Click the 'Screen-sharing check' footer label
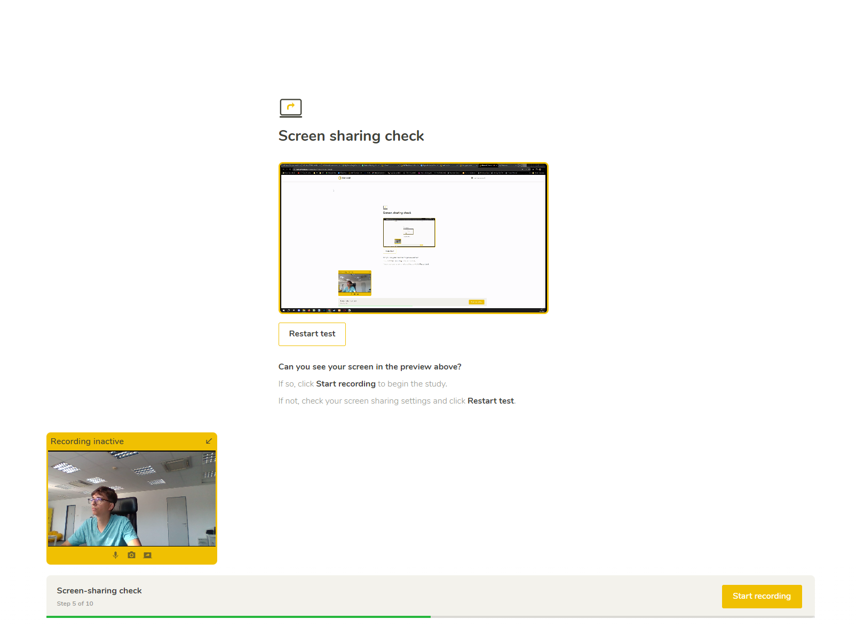 click(99, 591)
